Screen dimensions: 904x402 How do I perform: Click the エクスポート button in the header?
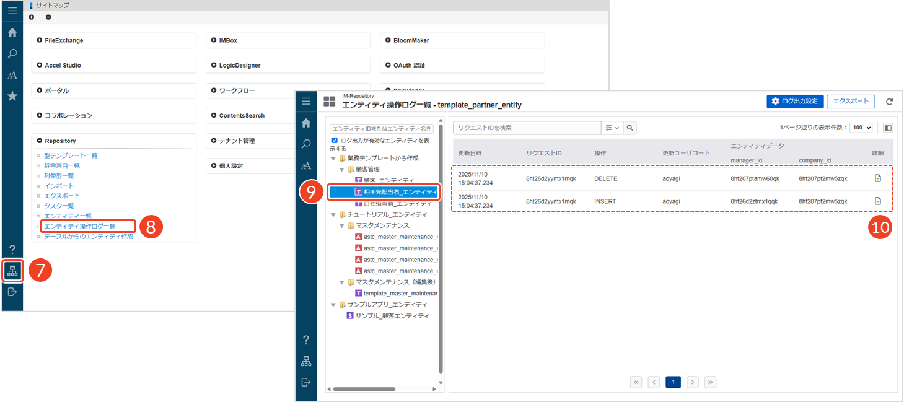point(850,102)
